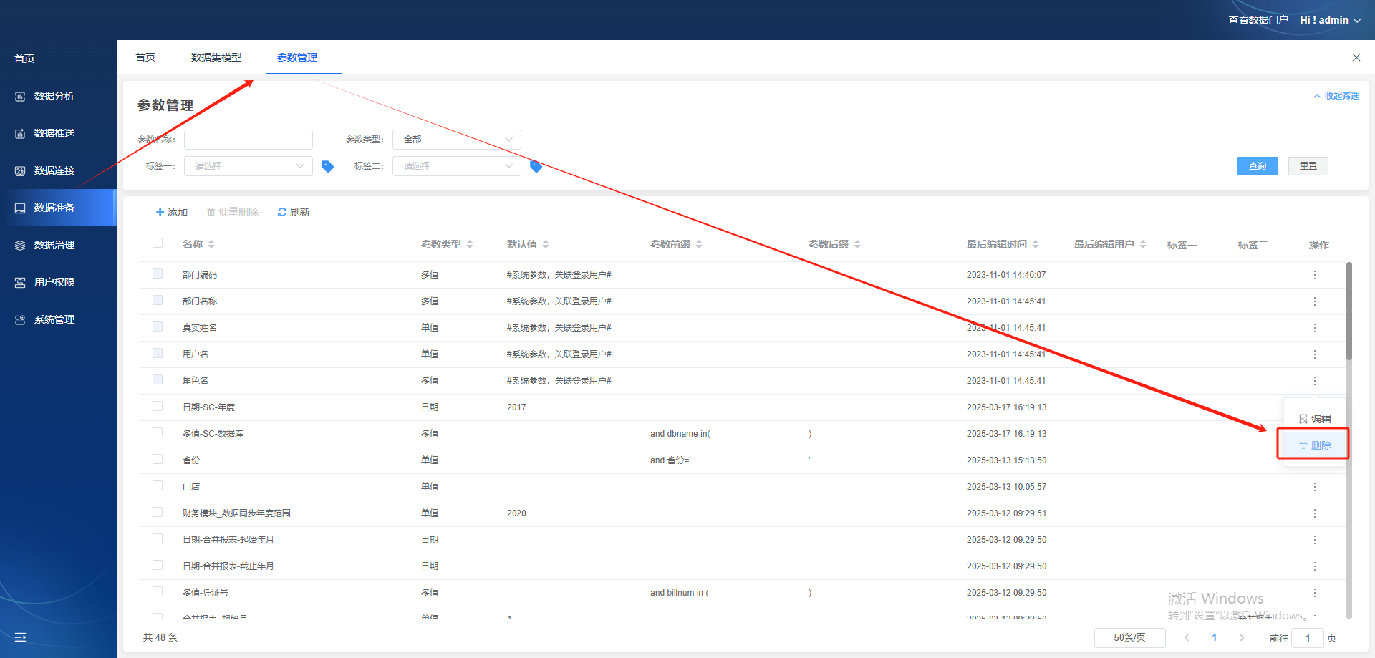
Task: Sort by 参数类型 column
Action: 470,245
